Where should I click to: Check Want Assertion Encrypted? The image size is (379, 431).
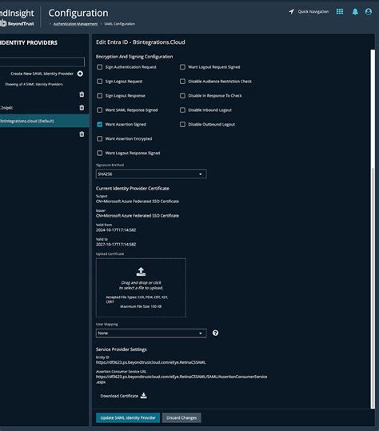pos(100,139)
